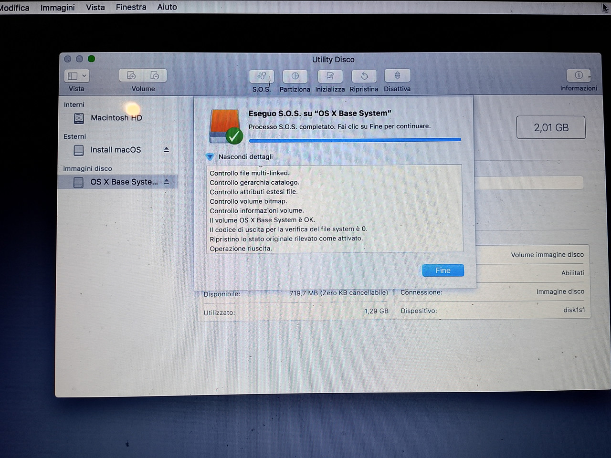Click the 1,29 GB used value
The image size is (611, 458).
click(x=377, y=311)
